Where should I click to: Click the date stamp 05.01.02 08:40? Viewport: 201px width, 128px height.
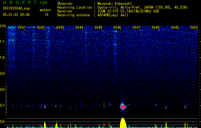(x=16, y=15)
